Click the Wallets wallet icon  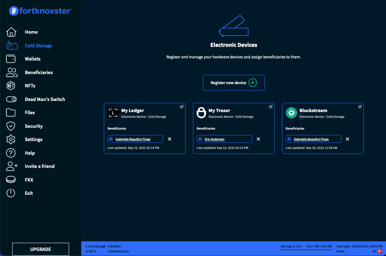pos(11,59)
